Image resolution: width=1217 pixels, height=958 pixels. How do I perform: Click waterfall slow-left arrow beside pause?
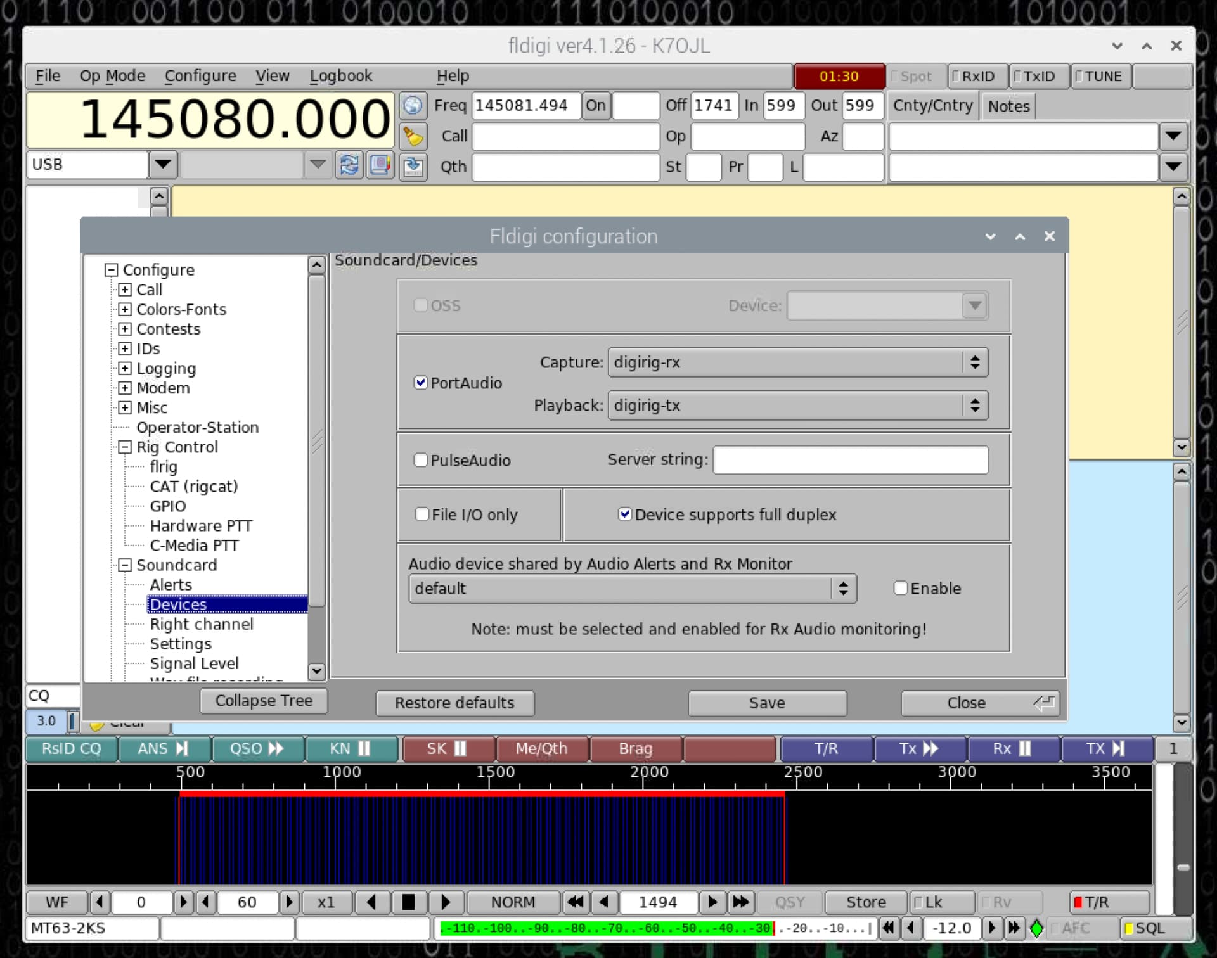coord(372,902)
